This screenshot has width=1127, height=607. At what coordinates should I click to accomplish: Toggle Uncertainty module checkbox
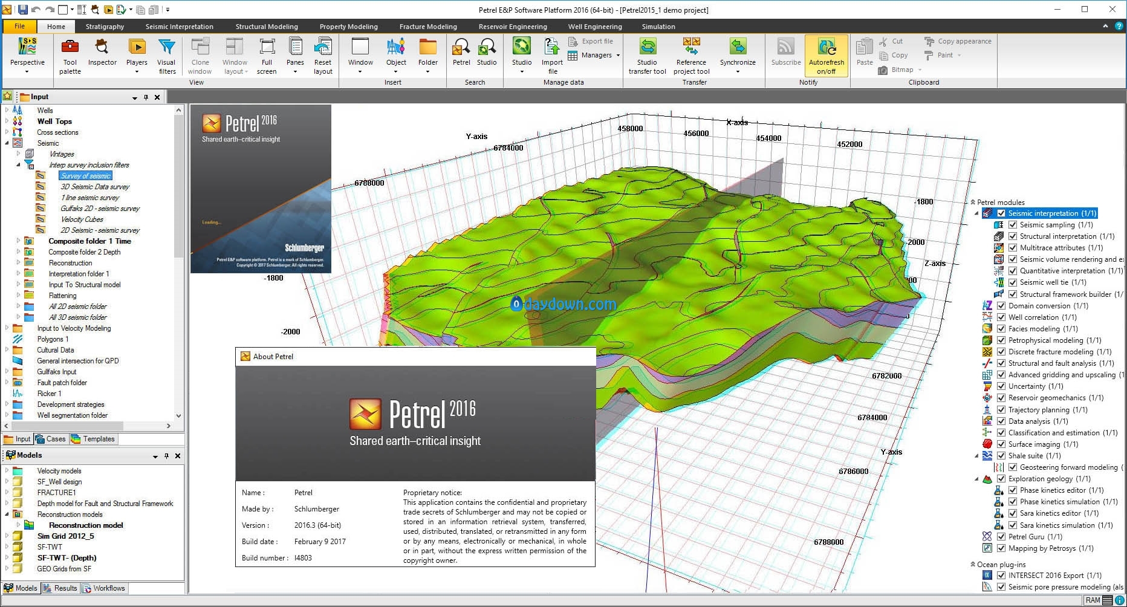pos(1001,386)
